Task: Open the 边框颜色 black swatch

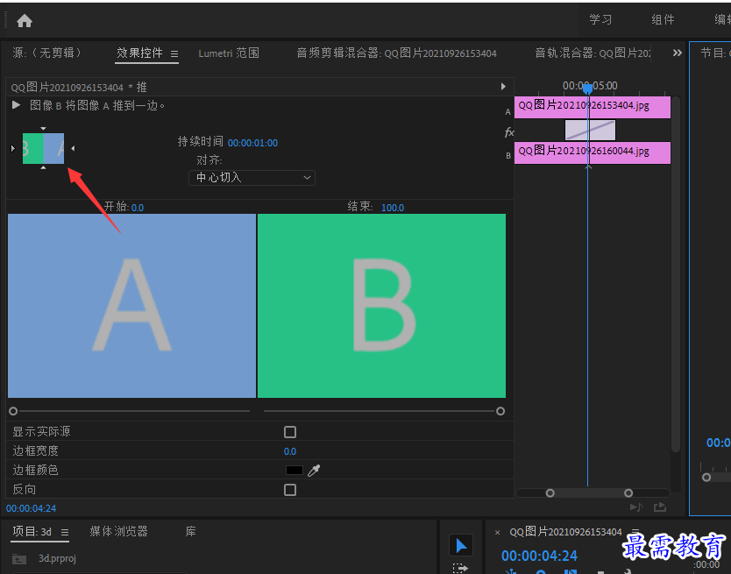Action: click(x=295, y=470)
